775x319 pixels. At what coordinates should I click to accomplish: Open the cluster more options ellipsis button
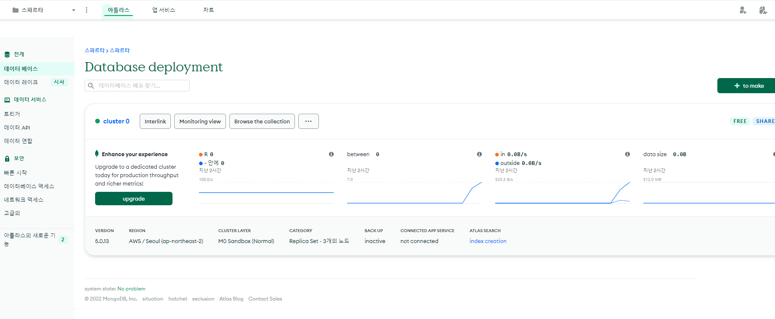coord(308,121)
